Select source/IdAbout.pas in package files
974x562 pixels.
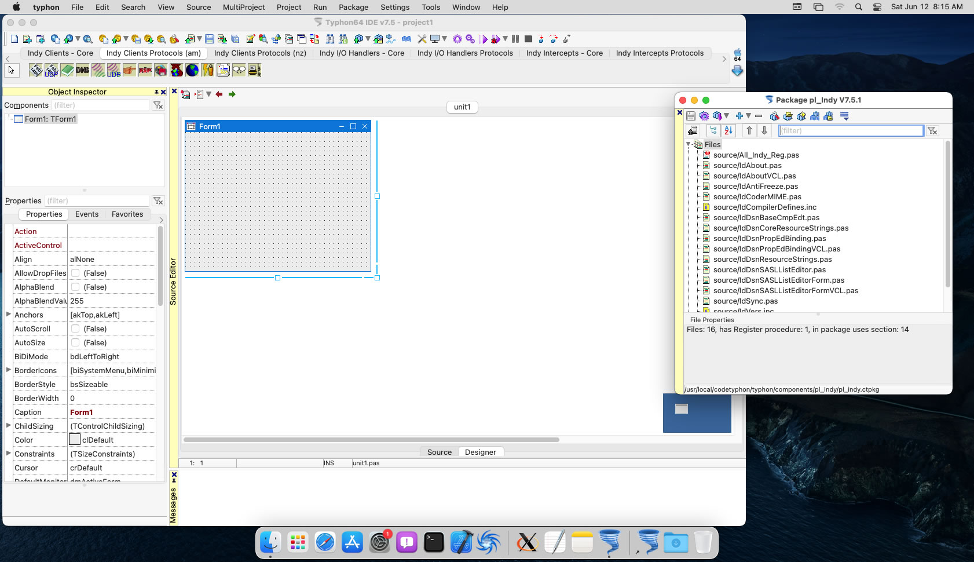point(747,165)
